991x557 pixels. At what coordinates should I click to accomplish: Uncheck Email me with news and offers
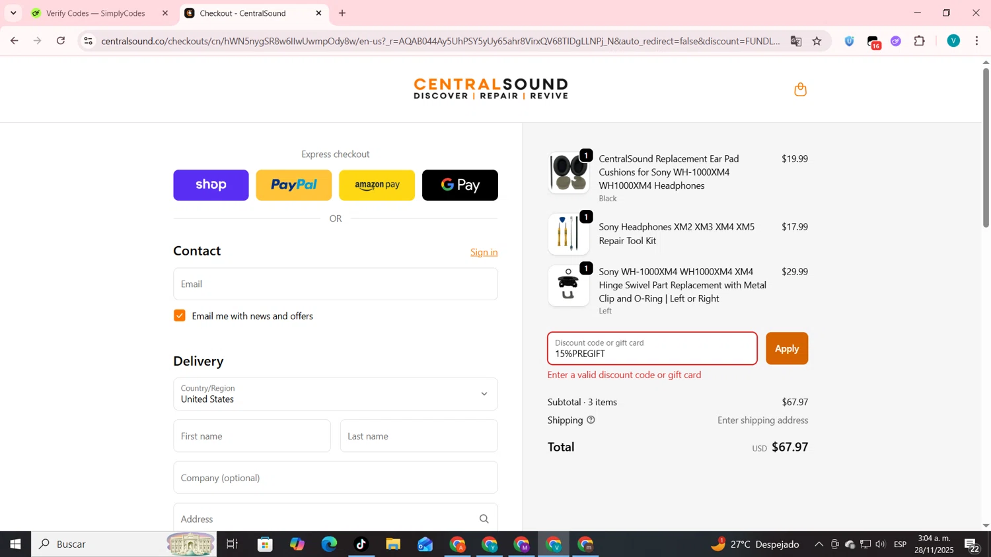[x=180, y=315]
